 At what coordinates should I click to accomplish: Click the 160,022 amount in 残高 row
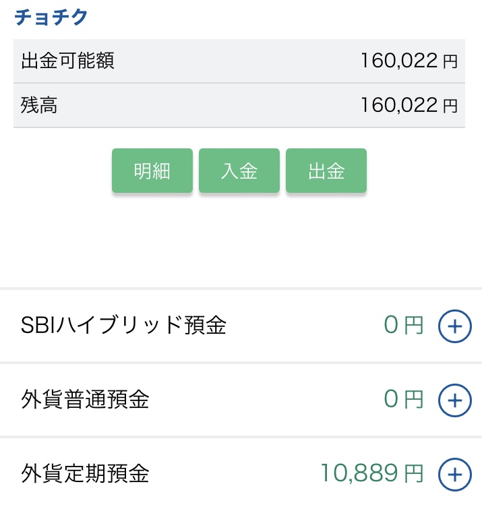click(399, 106)
